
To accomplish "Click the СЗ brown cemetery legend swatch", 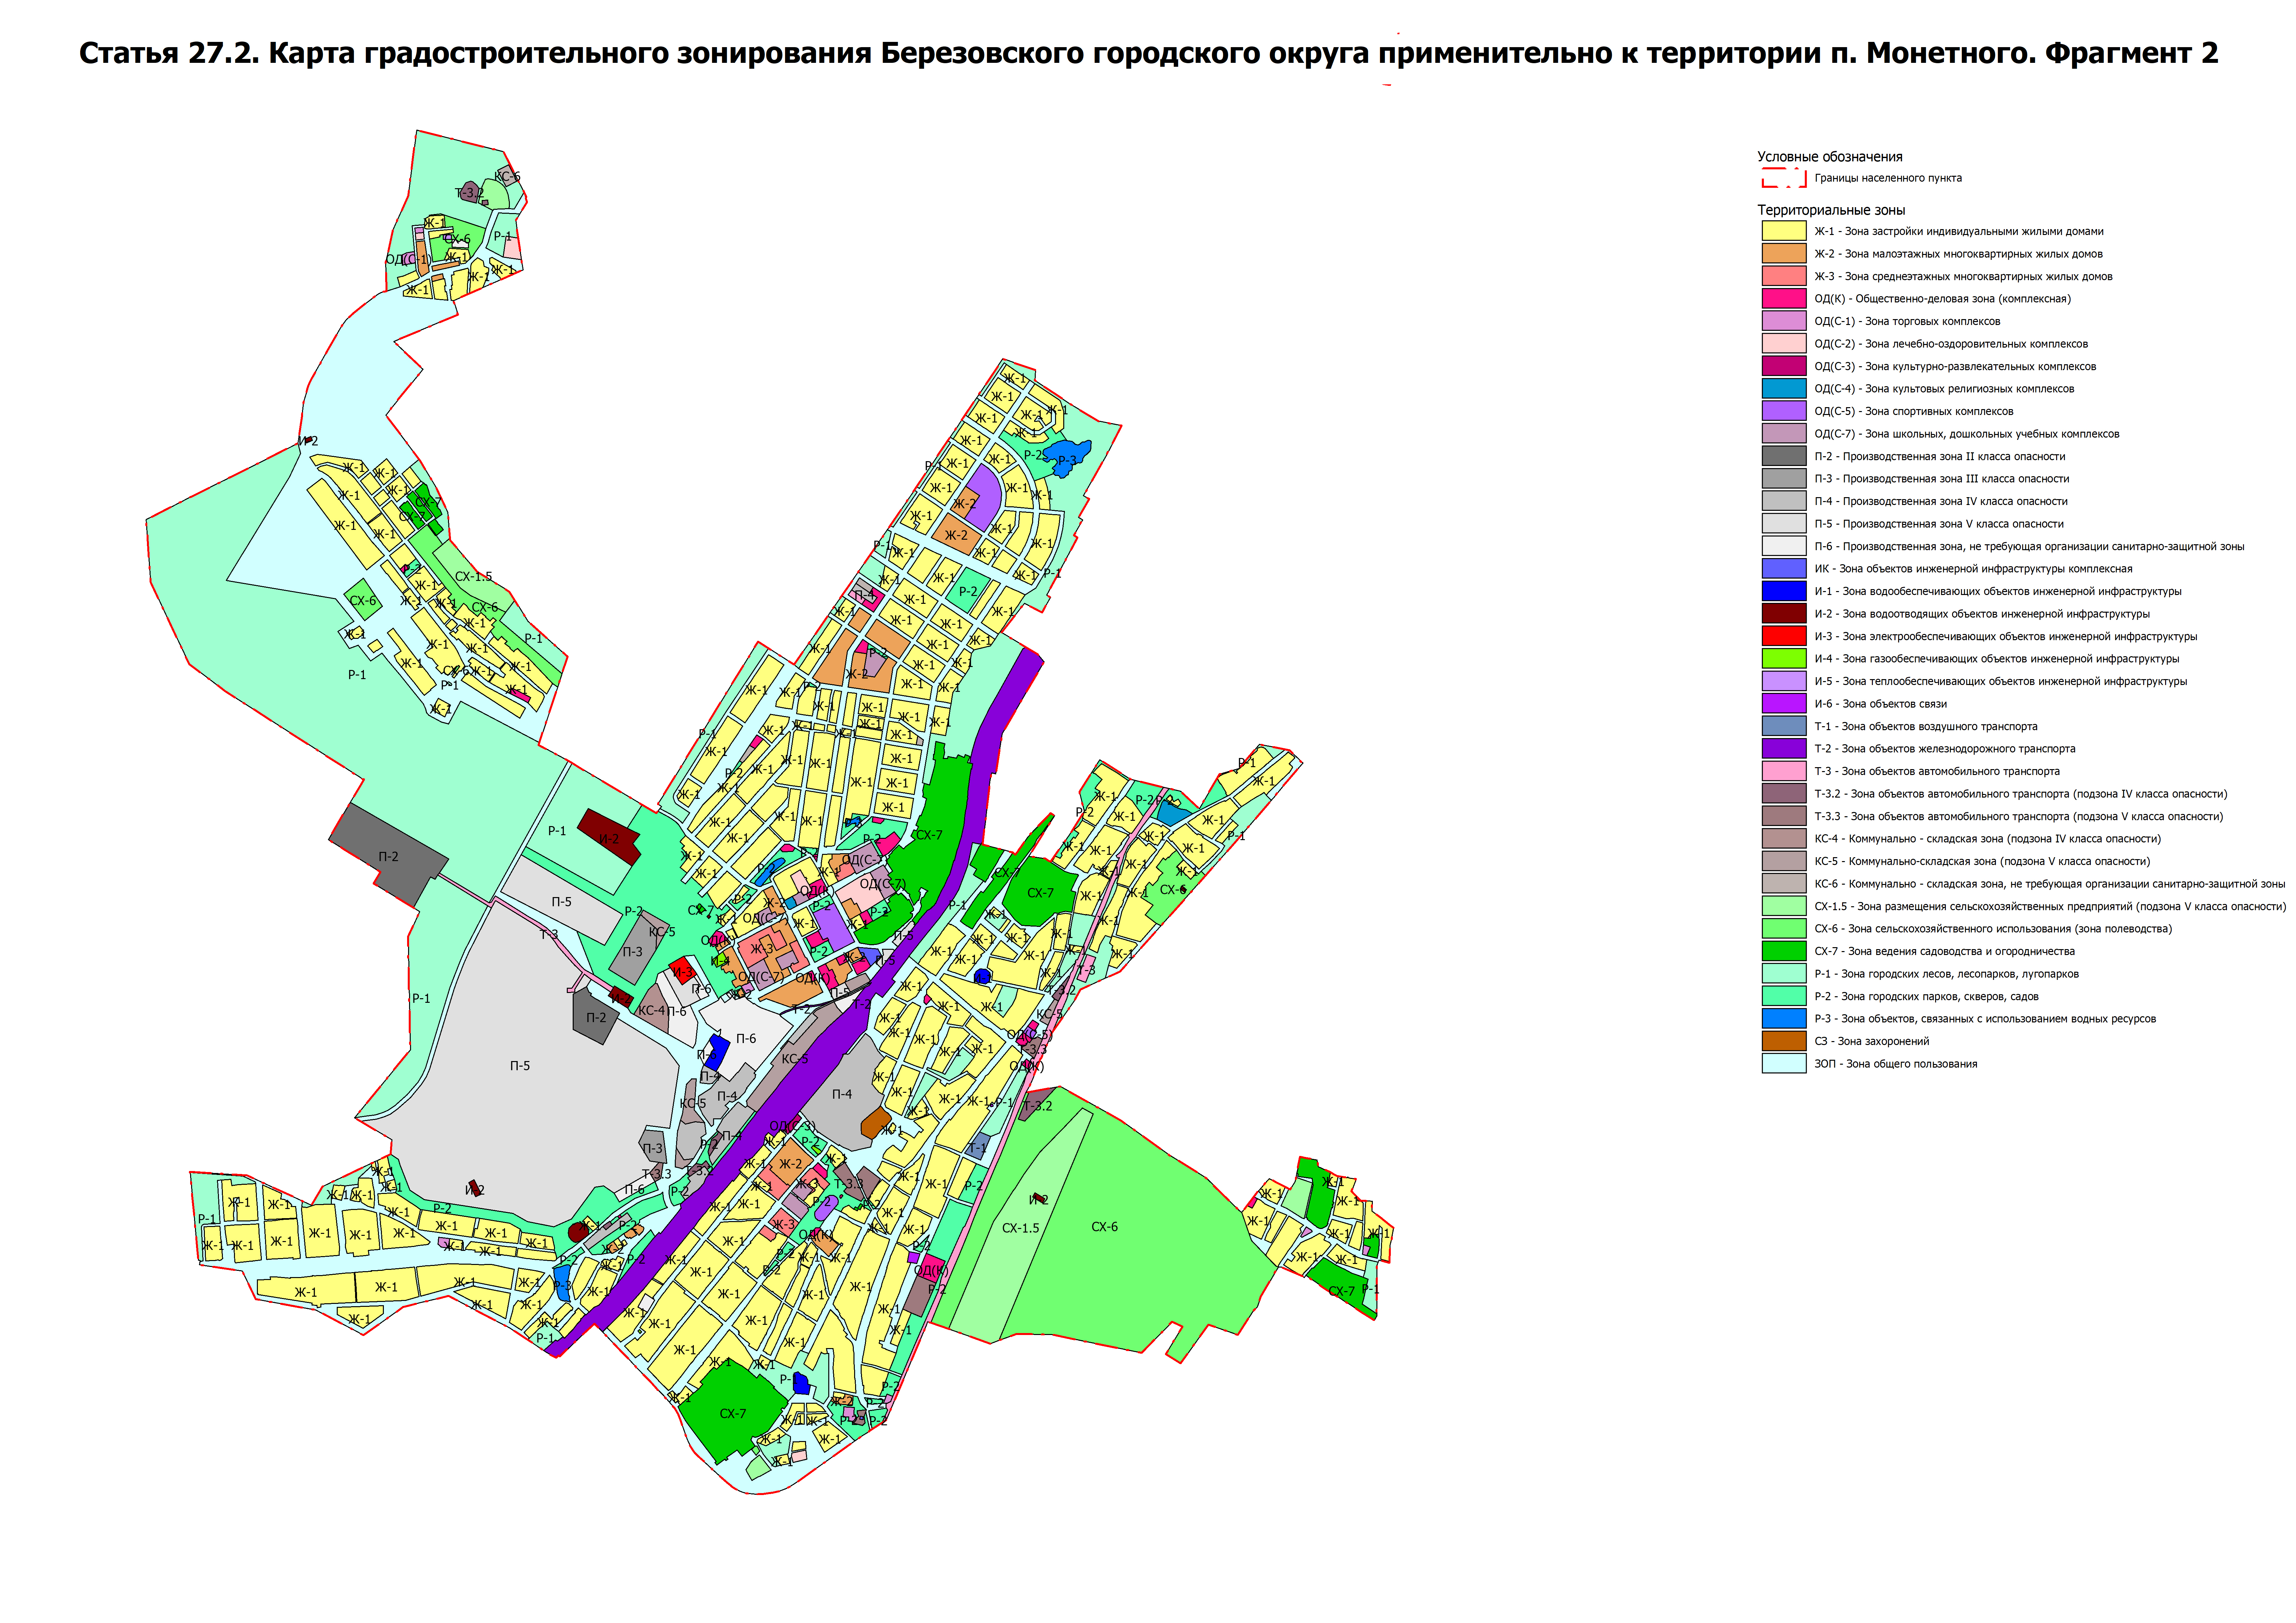I will tap(1784, 1041).
